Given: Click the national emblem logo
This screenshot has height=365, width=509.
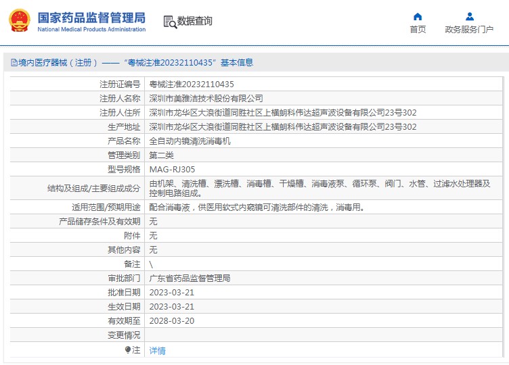Looking at the screenshot, I should [x=20, y=20].
